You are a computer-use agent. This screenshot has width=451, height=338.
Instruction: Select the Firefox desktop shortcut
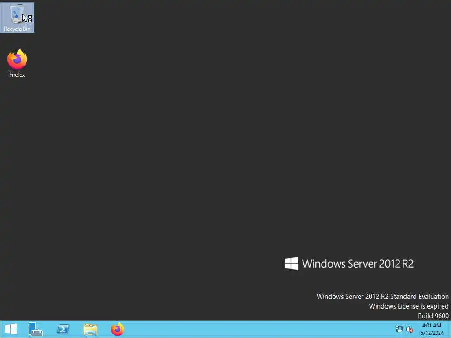tap(17, 63)
